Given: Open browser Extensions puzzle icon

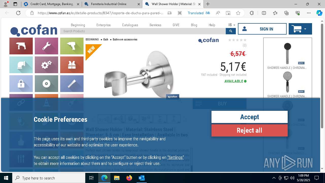Looking at the screenshot, I should click(252, 13).
